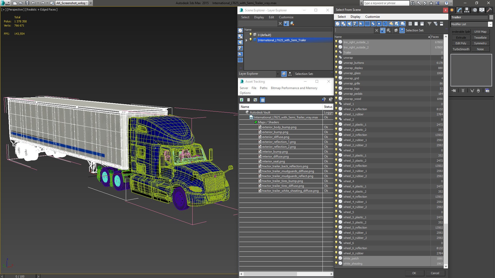The width and height of the screenshot is (495, 278).
Task: Open the funnel filter in Select From Scene
Action: coord(430,24)
